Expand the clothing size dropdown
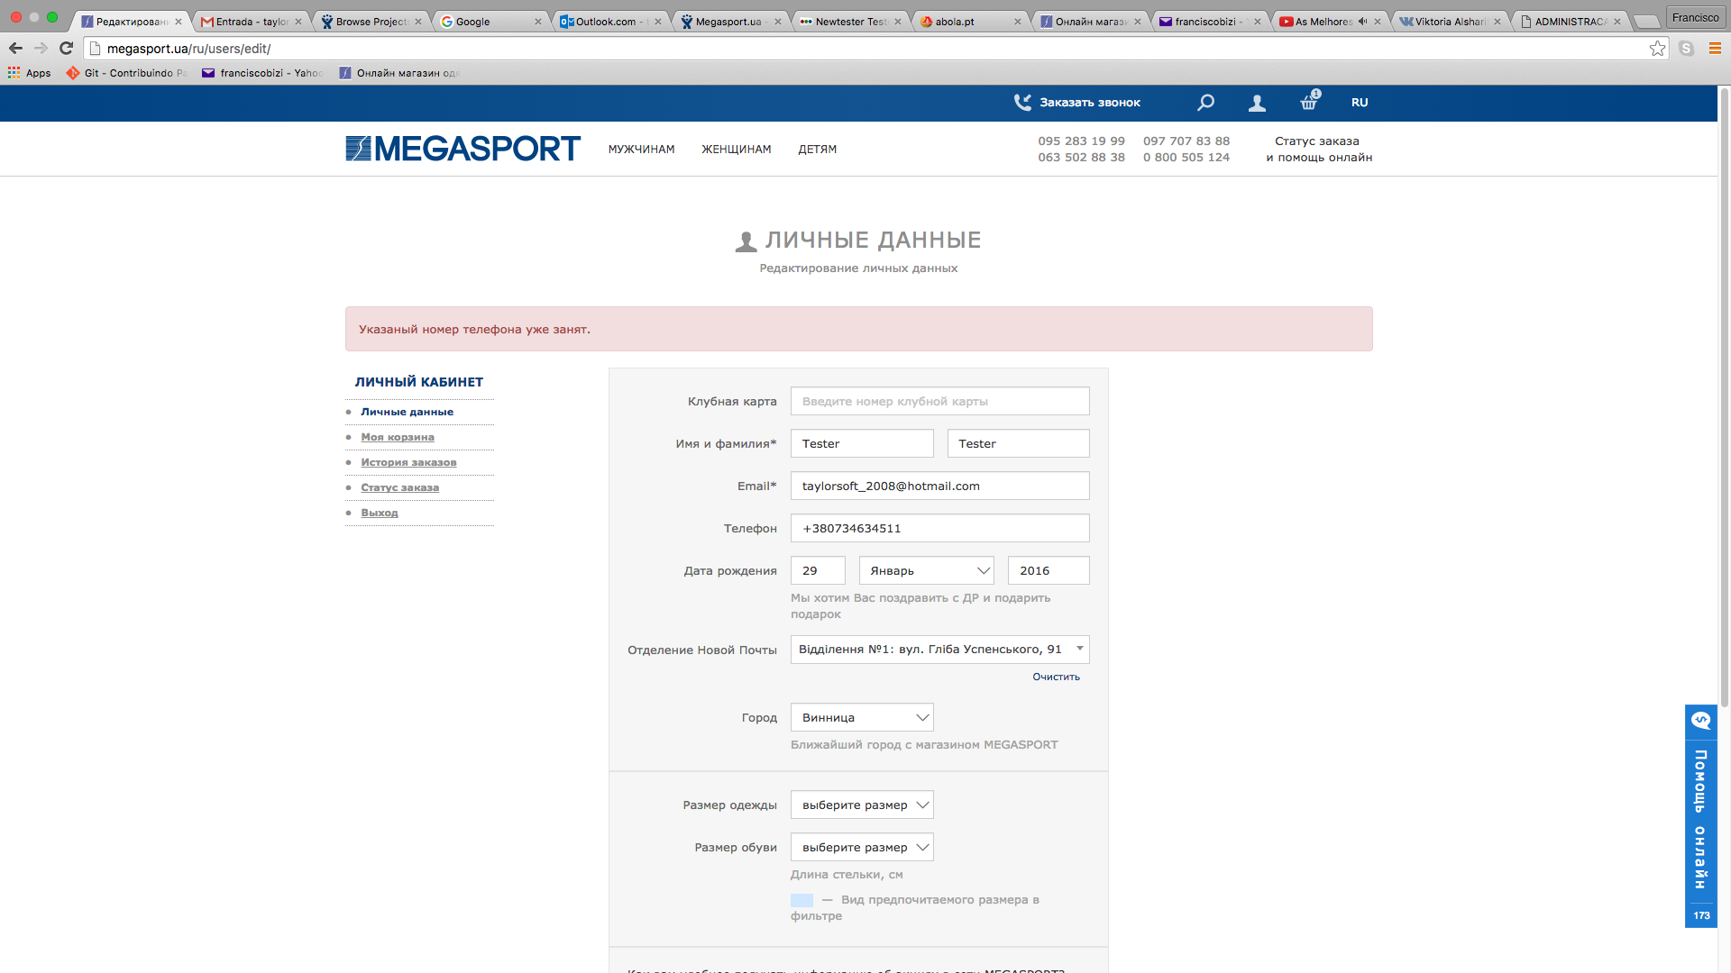This screenshot has width=1731, height=973. coord(861,805)
